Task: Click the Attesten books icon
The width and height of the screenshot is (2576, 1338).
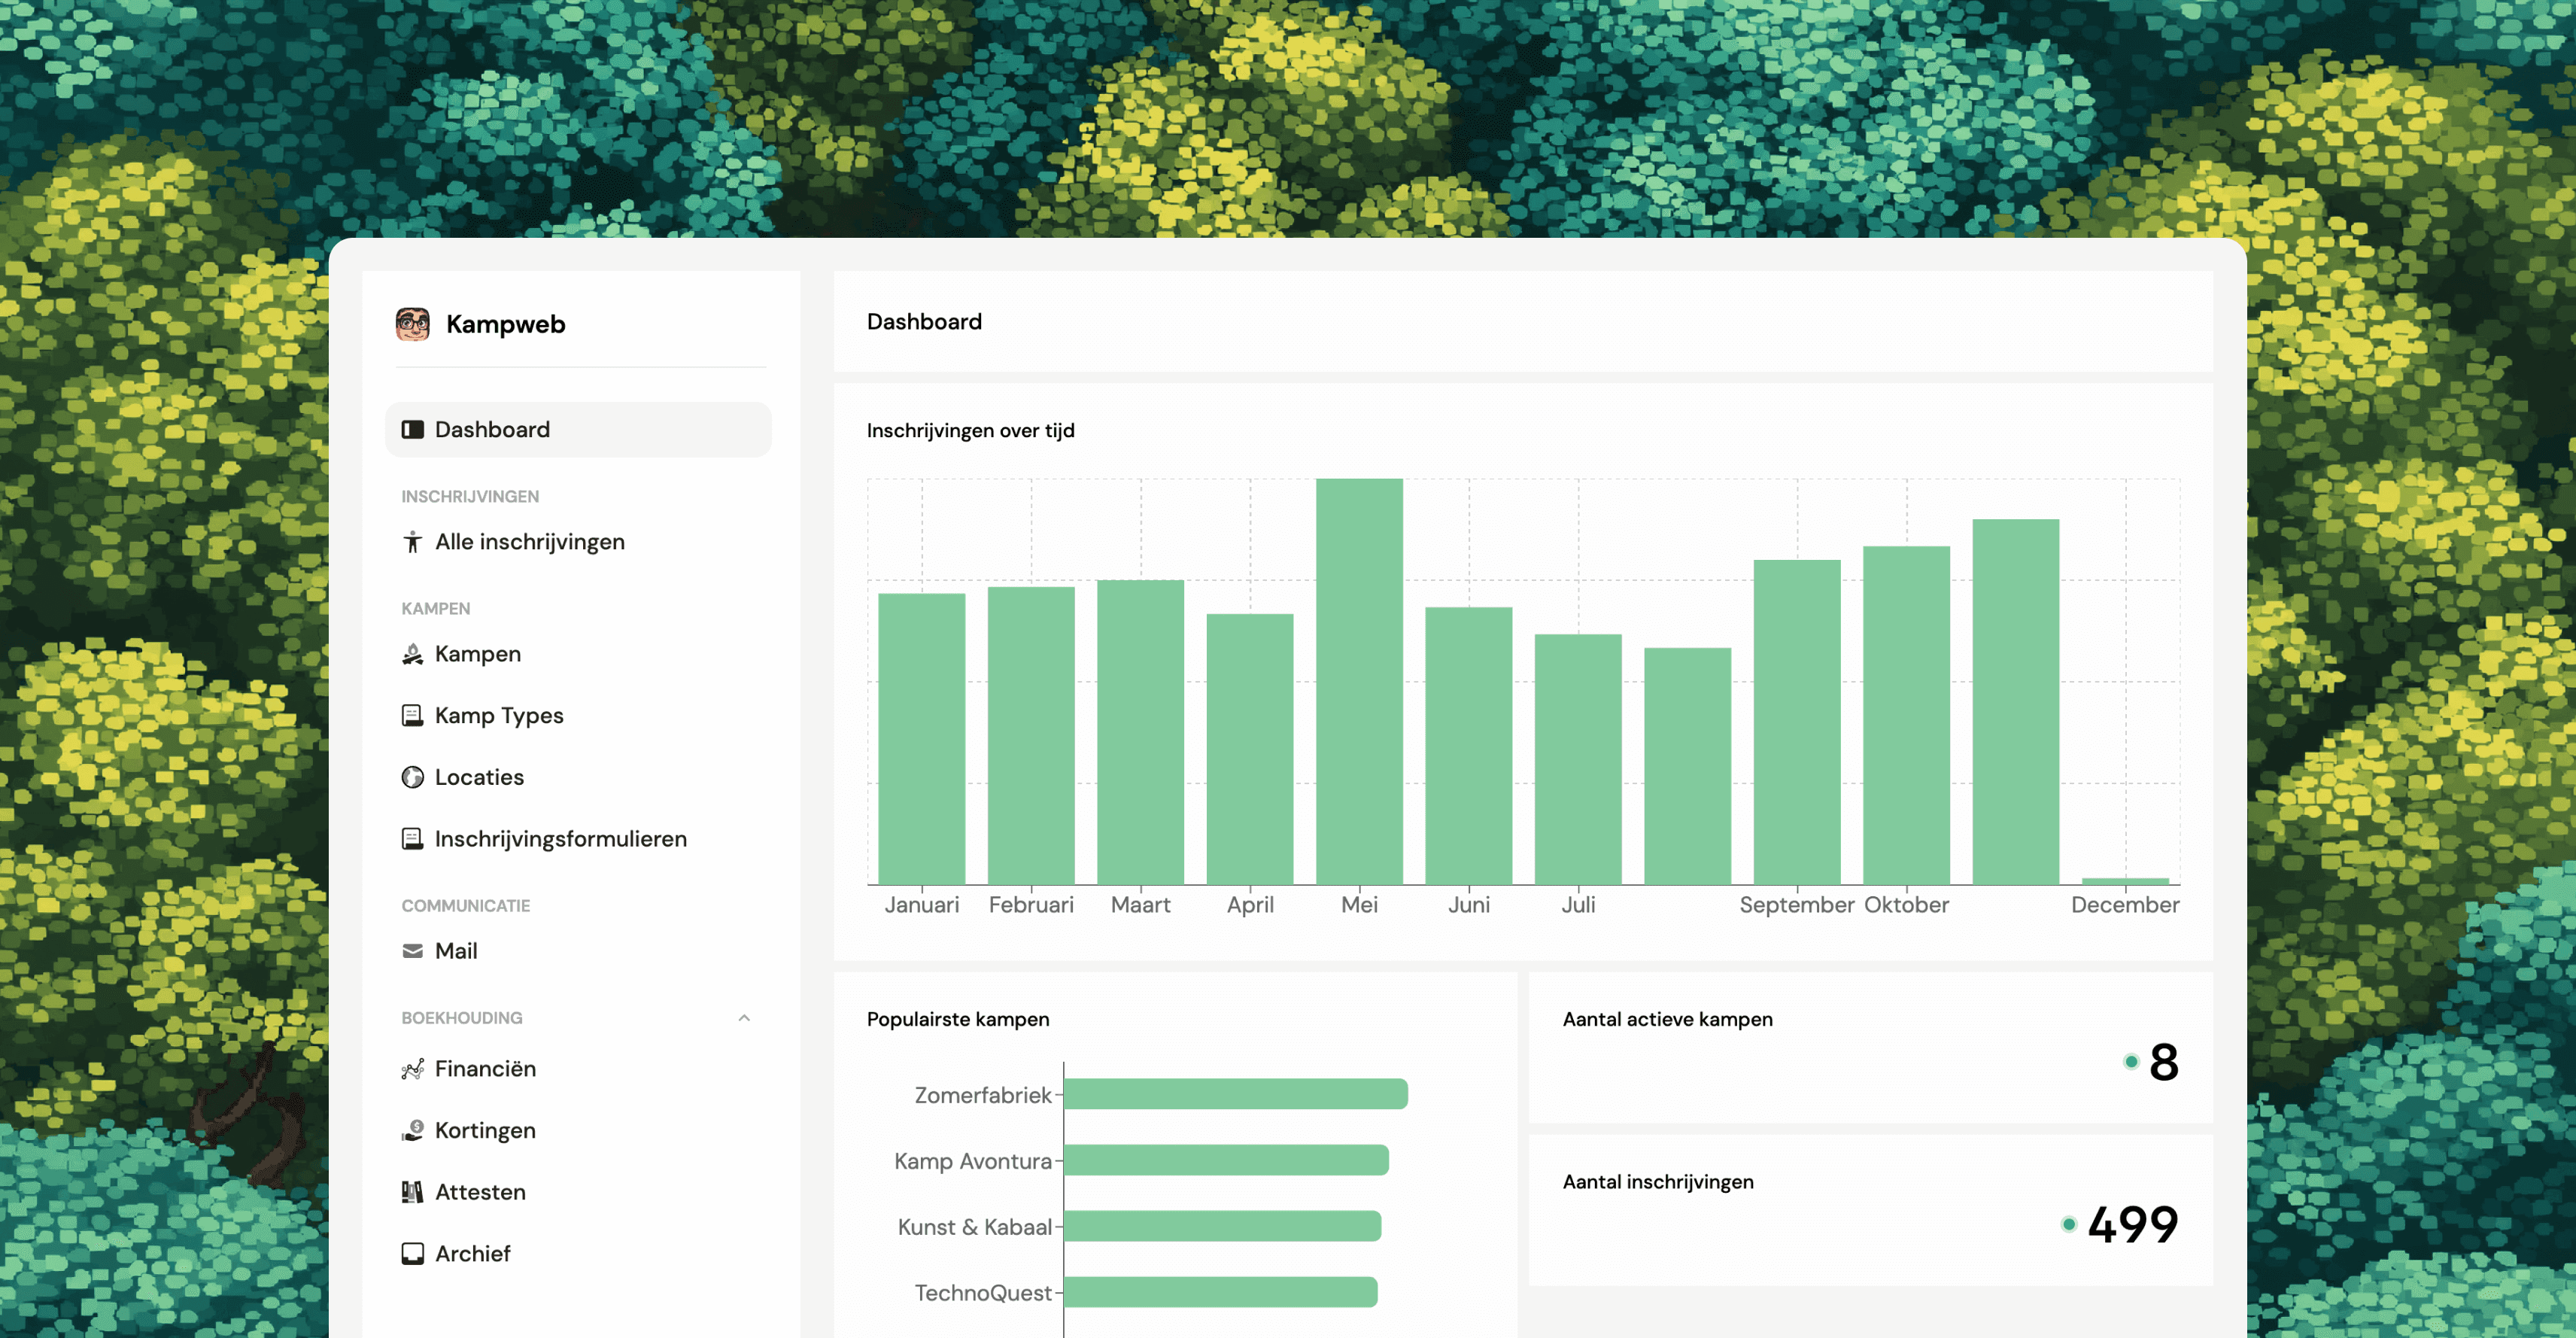Action: click(x=412, y=1192)
